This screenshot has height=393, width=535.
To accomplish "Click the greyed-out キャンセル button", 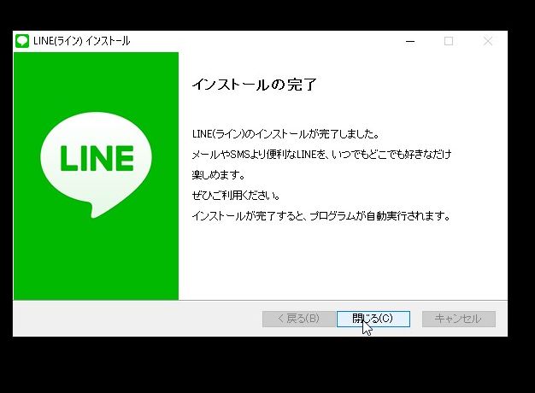I will point(458,319).
